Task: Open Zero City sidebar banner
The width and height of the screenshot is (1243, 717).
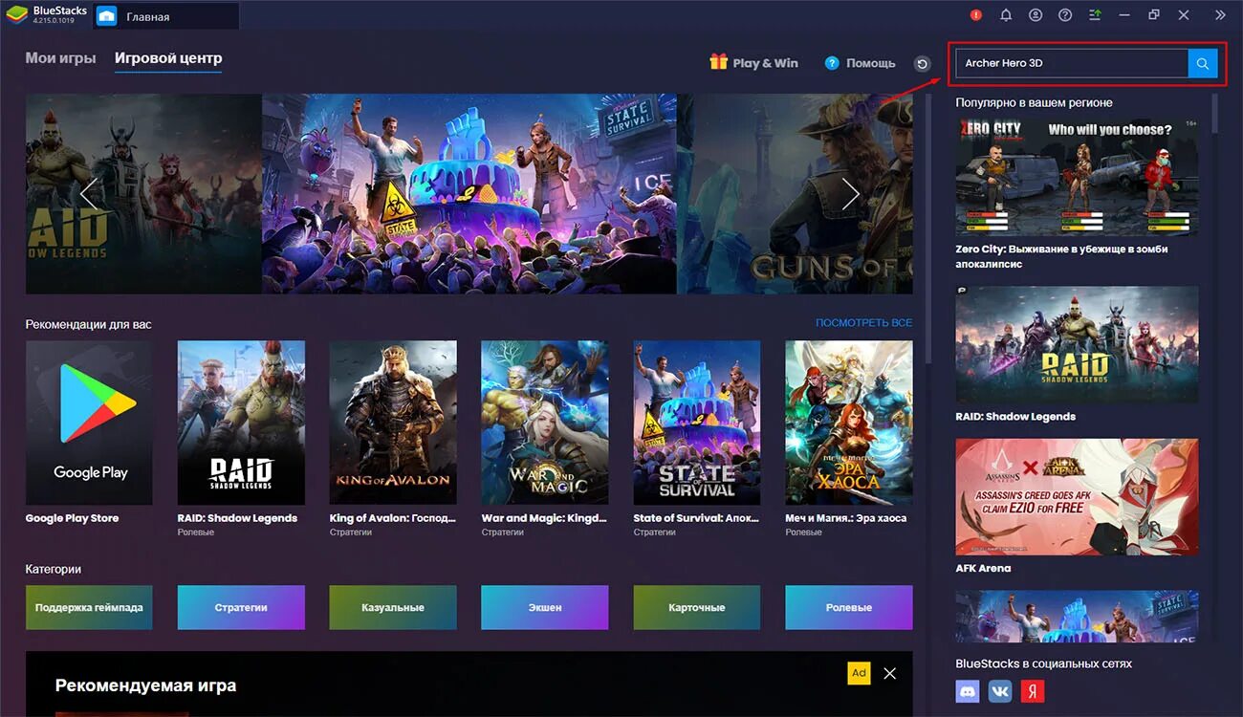Action: [x=1077, y=176]
